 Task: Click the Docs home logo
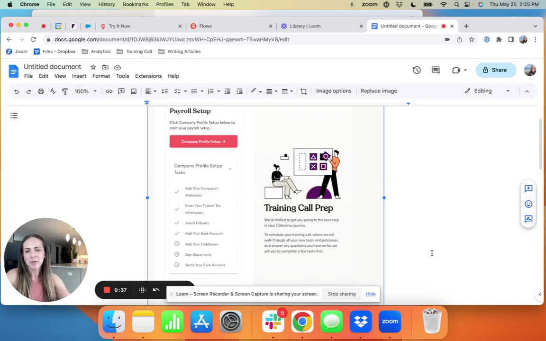(x=13, y=72)
